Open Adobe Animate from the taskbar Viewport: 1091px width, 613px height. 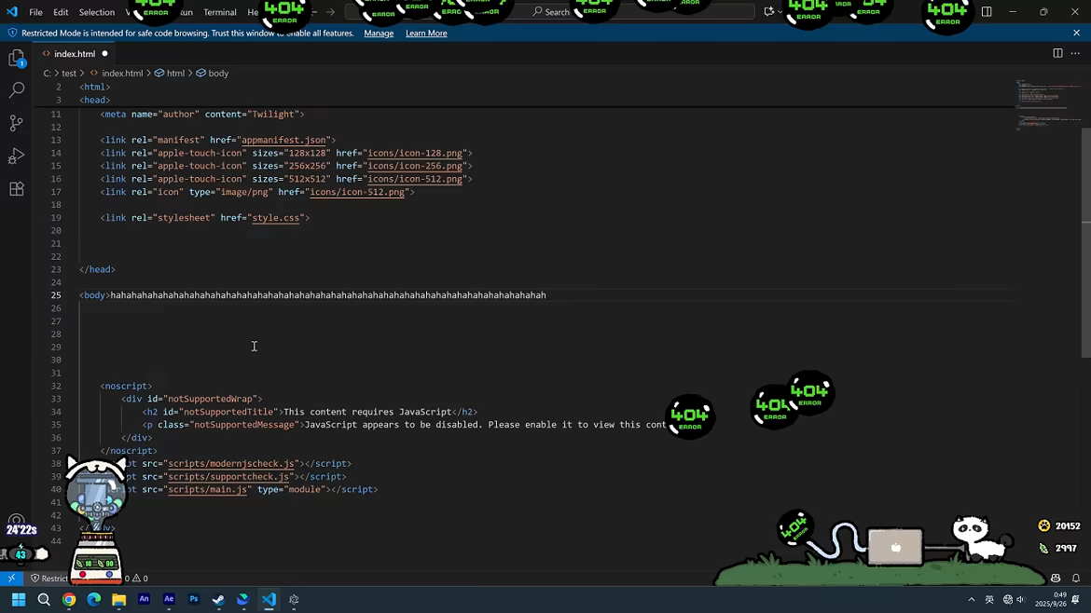pos(144,599)
